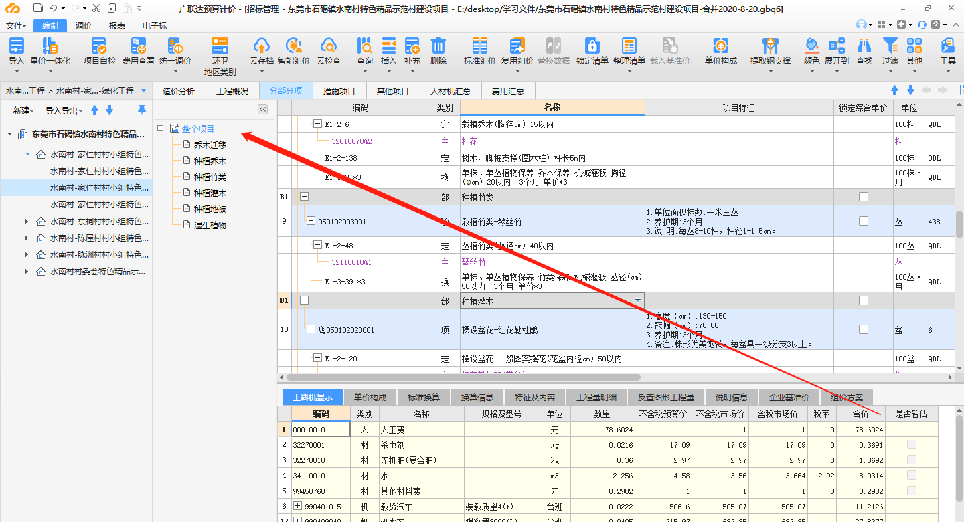Open 费用查看 cost view
964x522 pixels.
[138, 52]
